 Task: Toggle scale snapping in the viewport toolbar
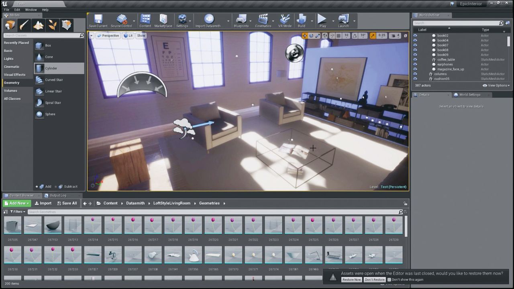pyautogui.click(x=373, y=36)
